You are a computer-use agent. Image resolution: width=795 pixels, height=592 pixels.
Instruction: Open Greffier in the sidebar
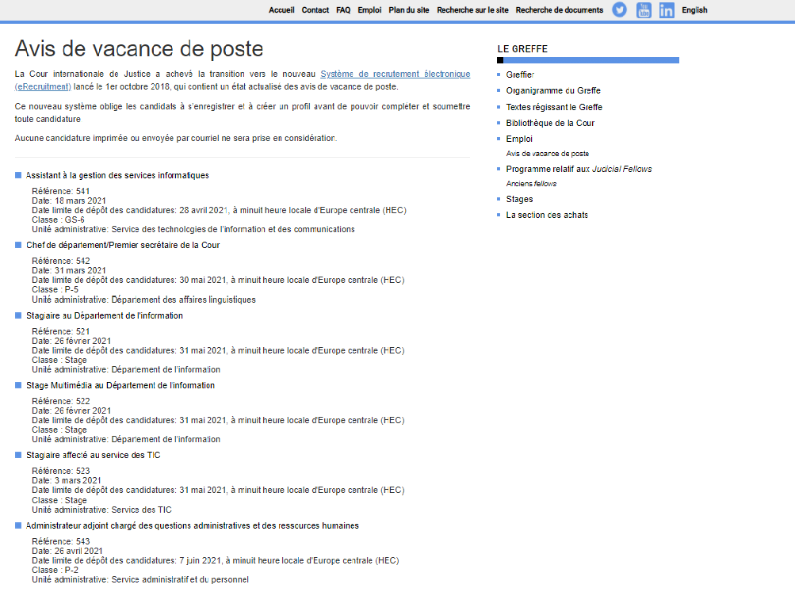coord(520,74)
